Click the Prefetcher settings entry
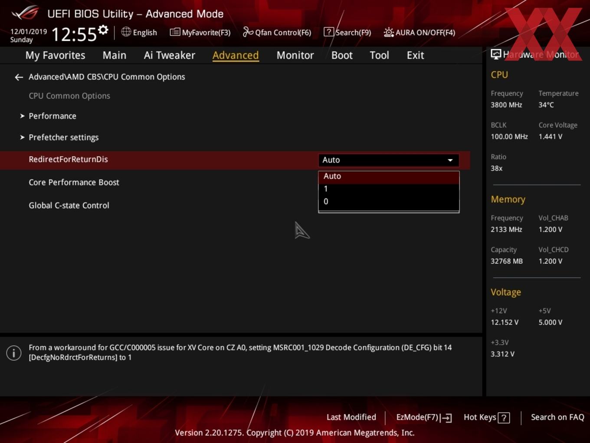The width and height of the screenshot is (590, 443). tap(64, 137)
